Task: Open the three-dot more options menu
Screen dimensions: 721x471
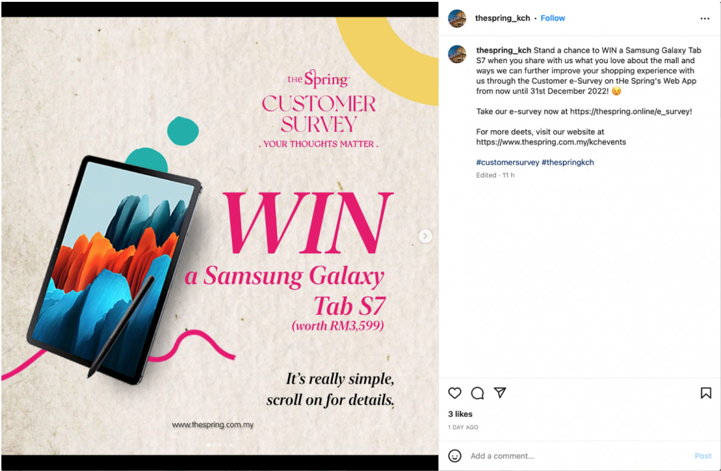Action: click(x=705, y=19)
